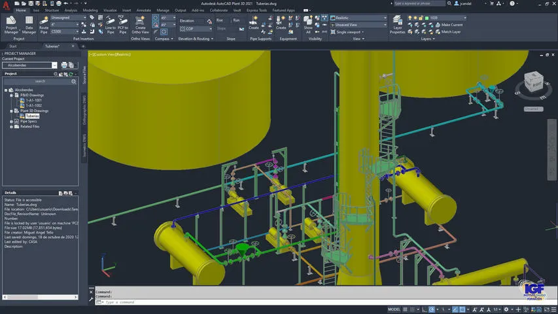558x314 pixels.
Task: Click the green layer color swatch
Action: (427, 18)
